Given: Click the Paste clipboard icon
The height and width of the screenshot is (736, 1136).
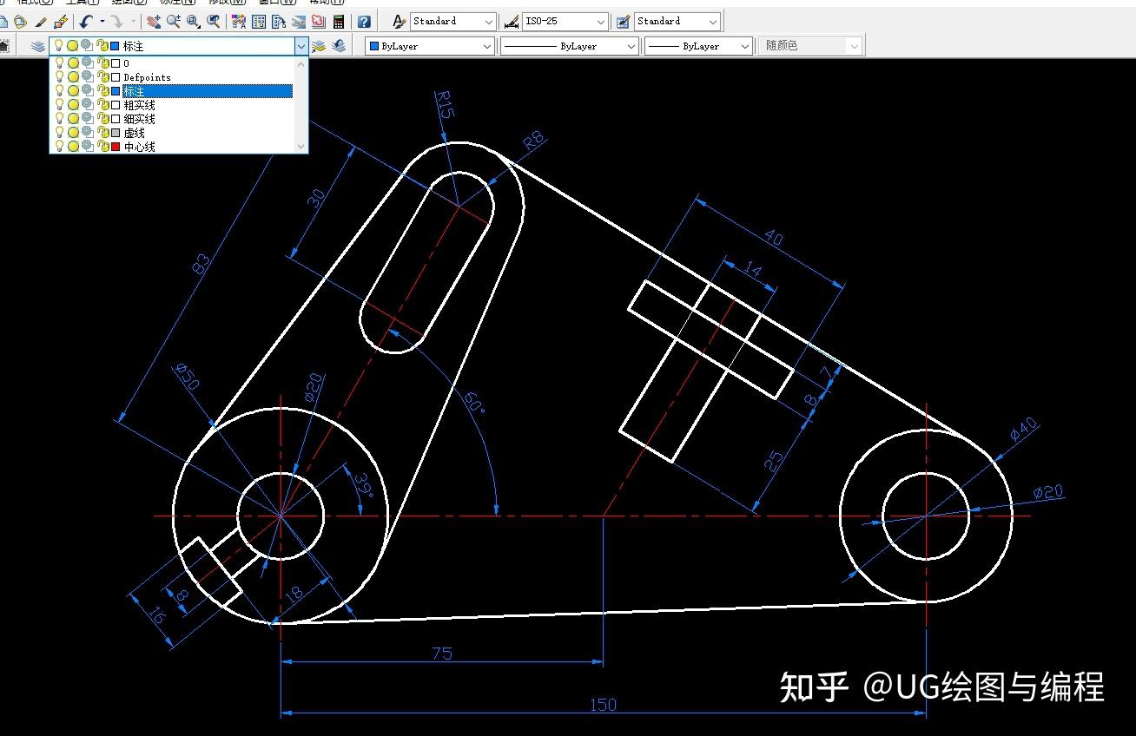Looking at the screenshot, I should point(20,21).
